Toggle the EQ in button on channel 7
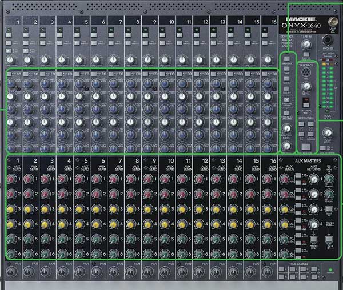The image size is (343, 290). (x=111, y=74)
